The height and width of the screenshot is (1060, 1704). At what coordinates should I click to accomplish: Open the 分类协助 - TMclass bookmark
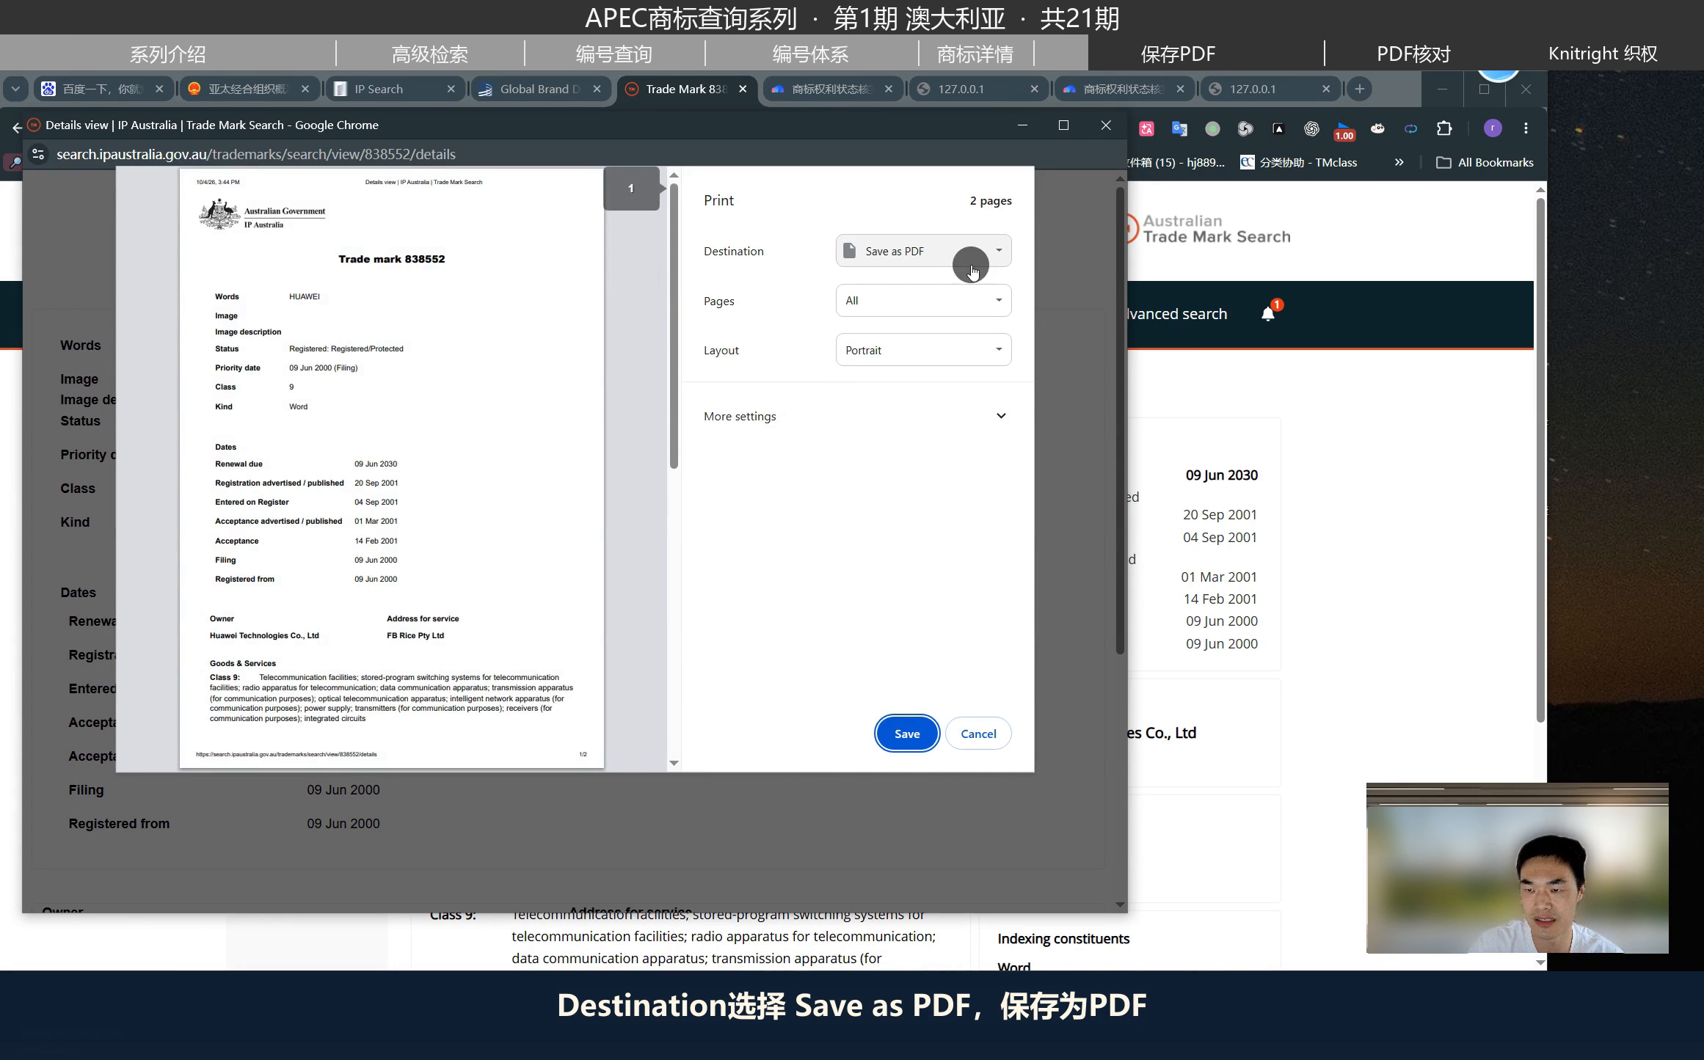(x=1299, y=162)
